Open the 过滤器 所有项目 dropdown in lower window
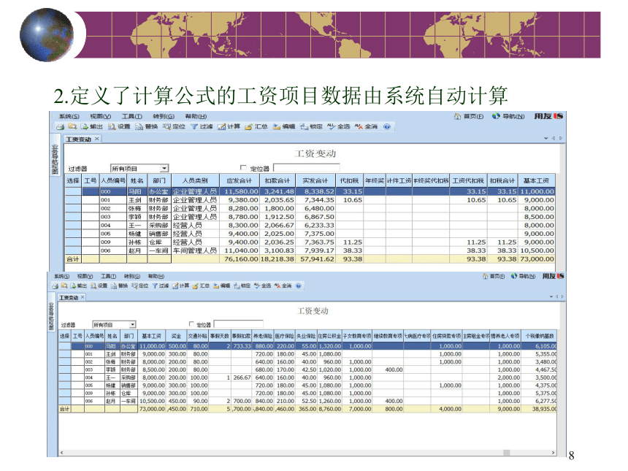The image size is (628, 471). pos(133,325)
